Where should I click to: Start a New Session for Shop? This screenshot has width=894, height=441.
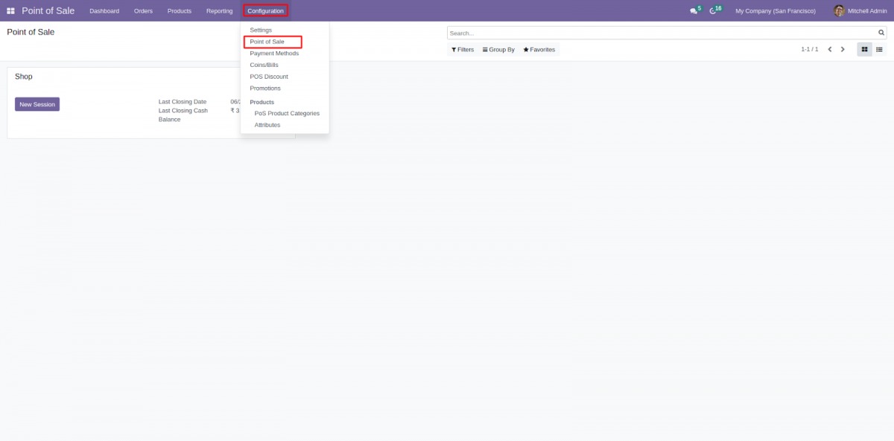coord(37,105)
